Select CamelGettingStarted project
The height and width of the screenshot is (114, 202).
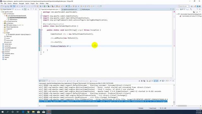[10, 48]
